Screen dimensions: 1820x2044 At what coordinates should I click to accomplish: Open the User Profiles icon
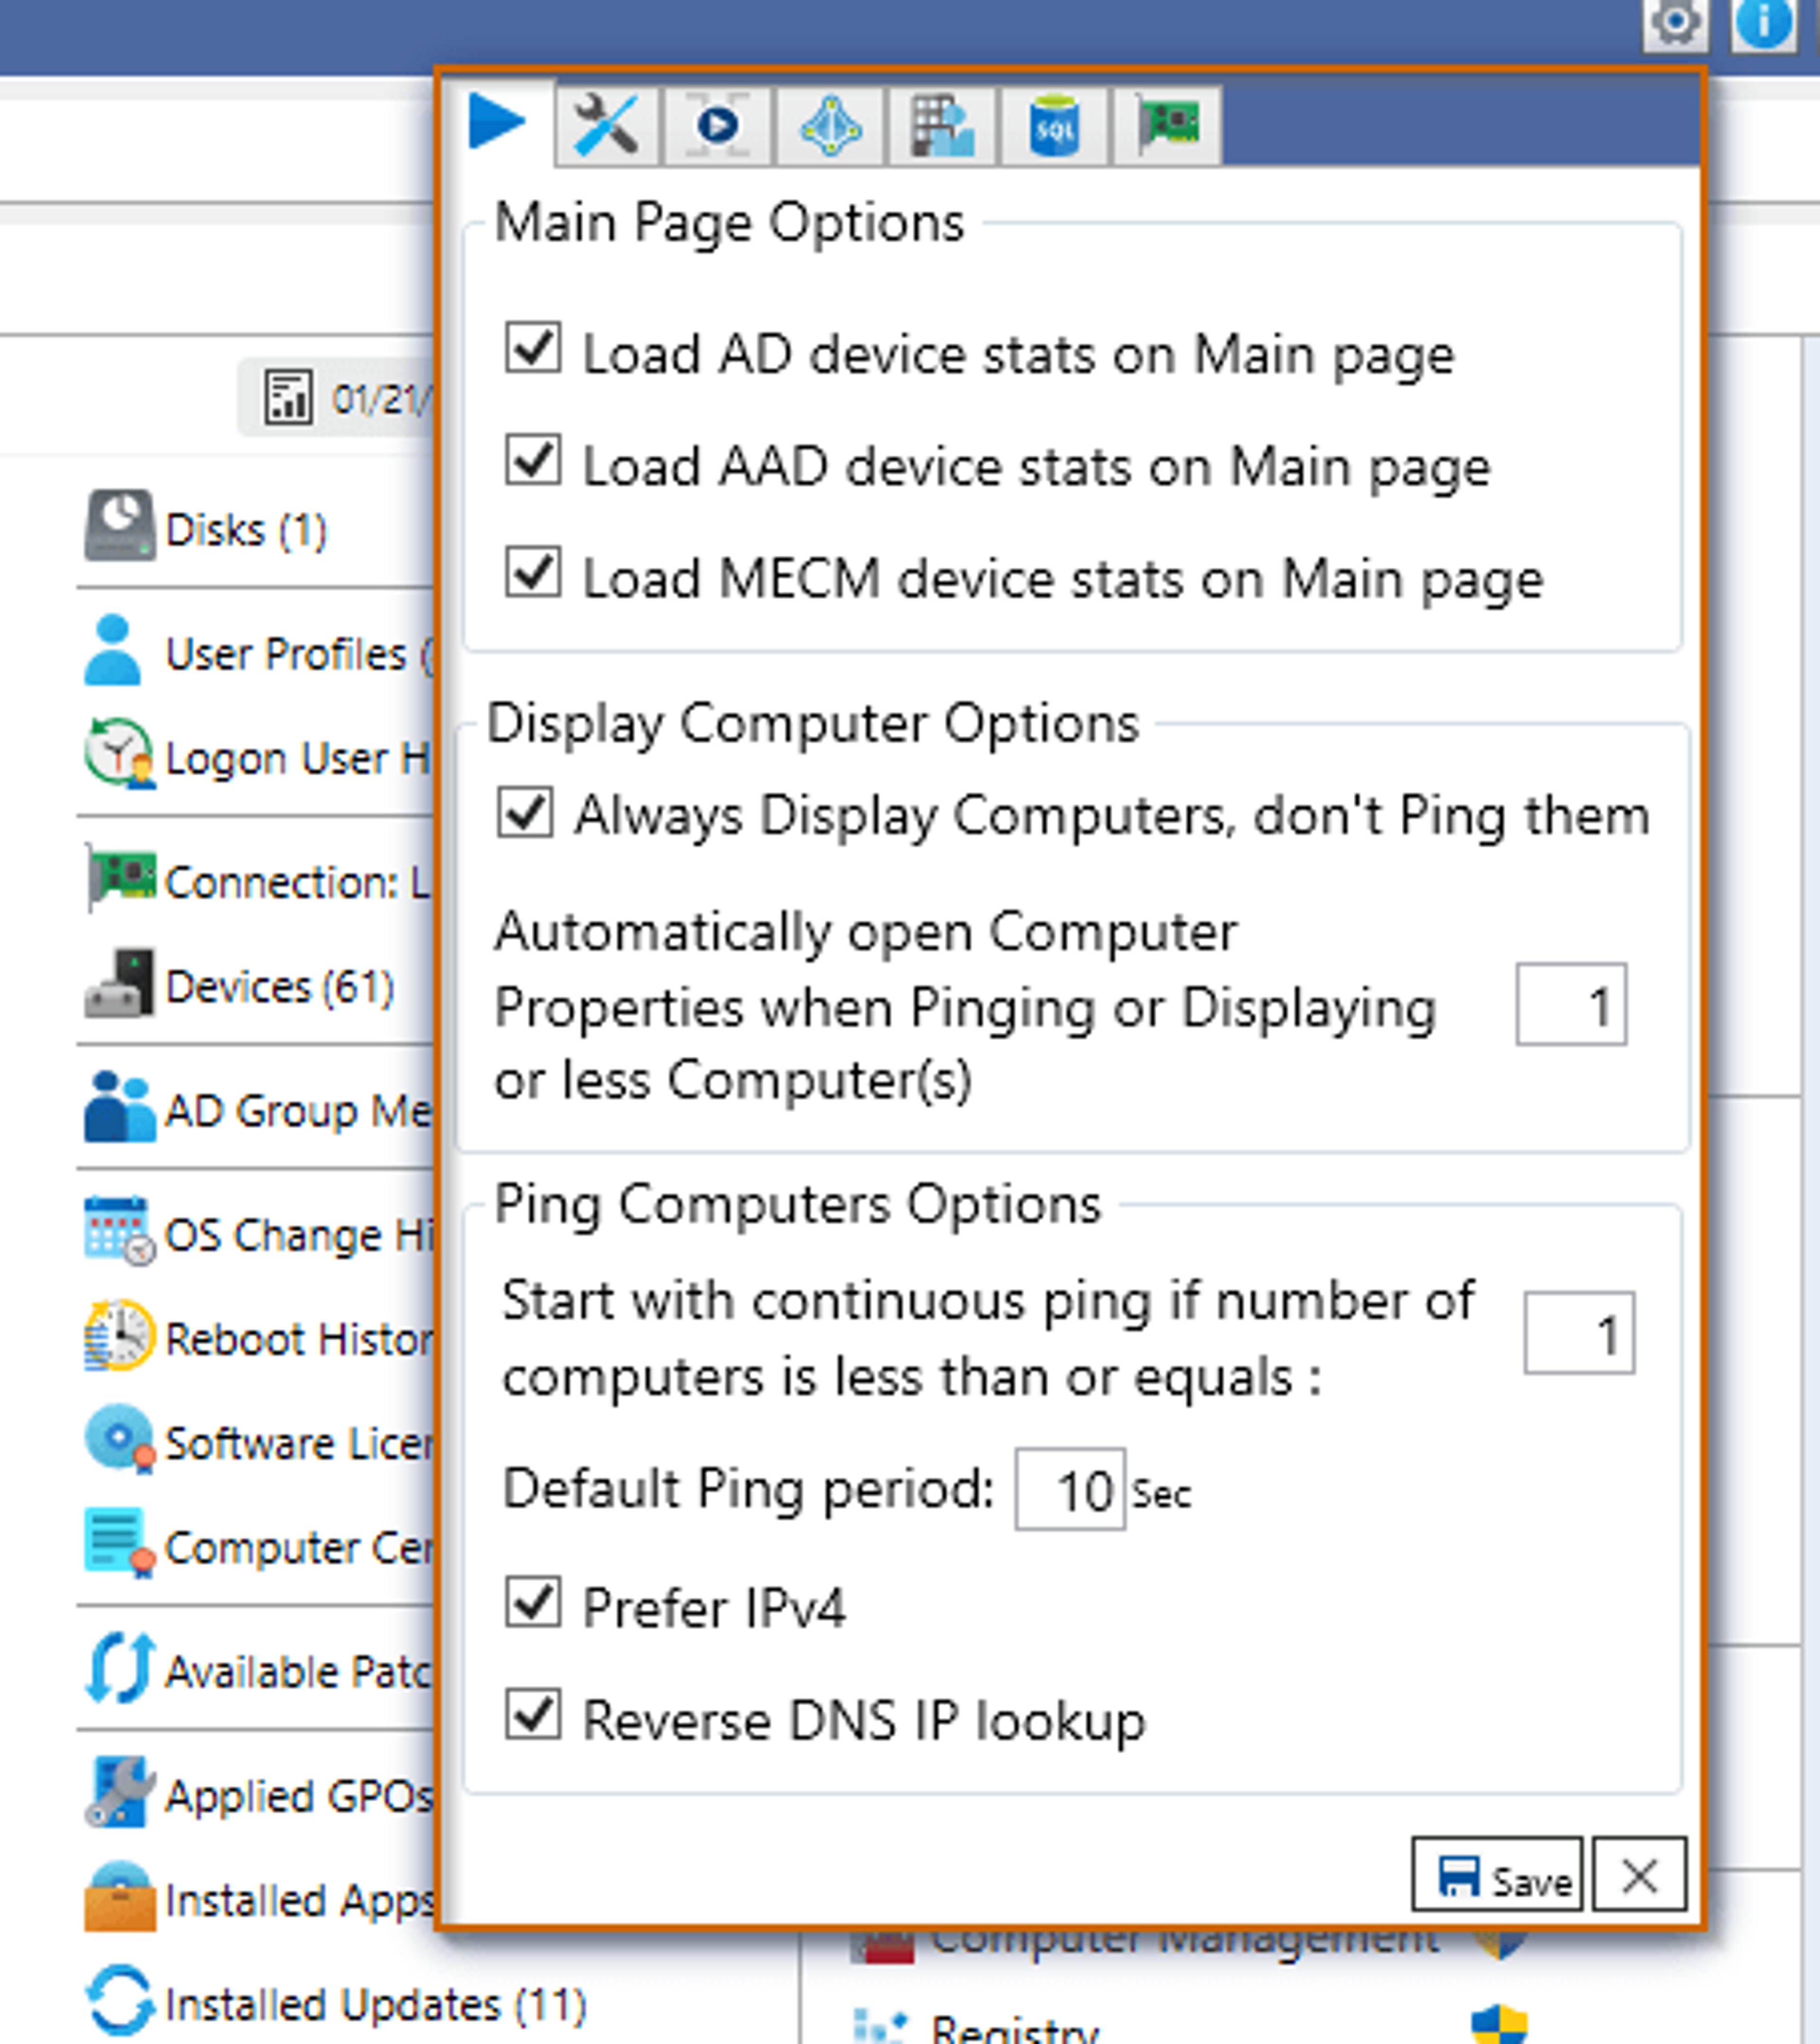pyautogui.click(x=113, y=651)
